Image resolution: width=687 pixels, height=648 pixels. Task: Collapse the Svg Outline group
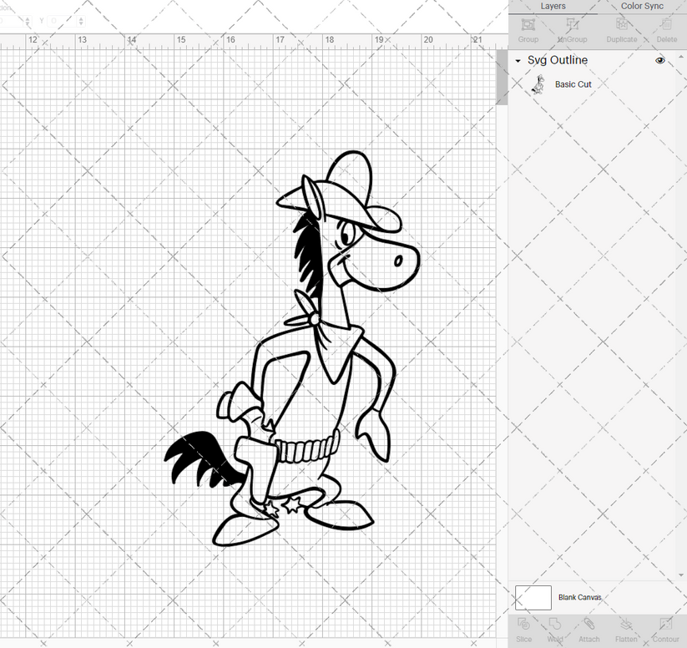518,60
